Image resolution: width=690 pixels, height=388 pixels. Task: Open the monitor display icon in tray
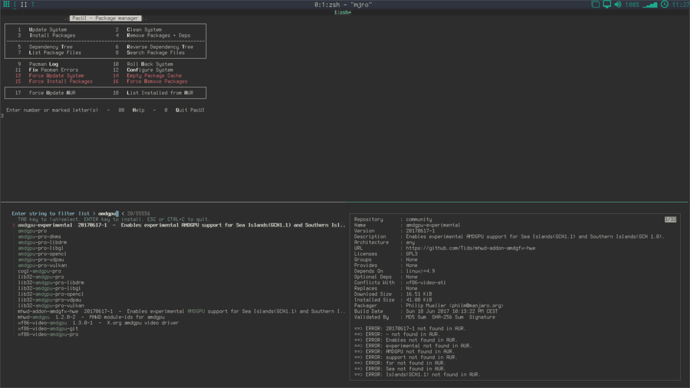607,4
